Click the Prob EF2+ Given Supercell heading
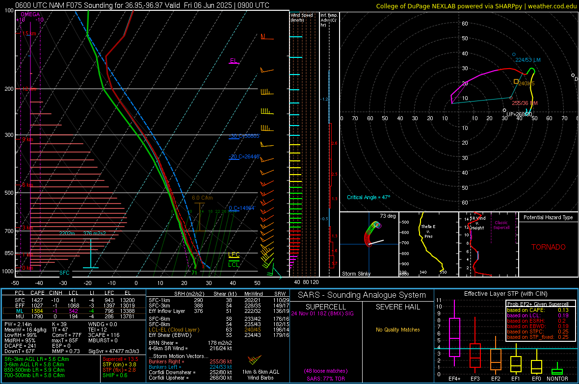Viewport: 579px width, 384px height. (538, 304)
